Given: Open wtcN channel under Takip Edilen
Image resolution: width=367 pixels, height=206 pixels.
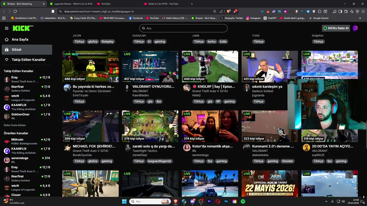Looking at the screenshot, I should point(27,98).
